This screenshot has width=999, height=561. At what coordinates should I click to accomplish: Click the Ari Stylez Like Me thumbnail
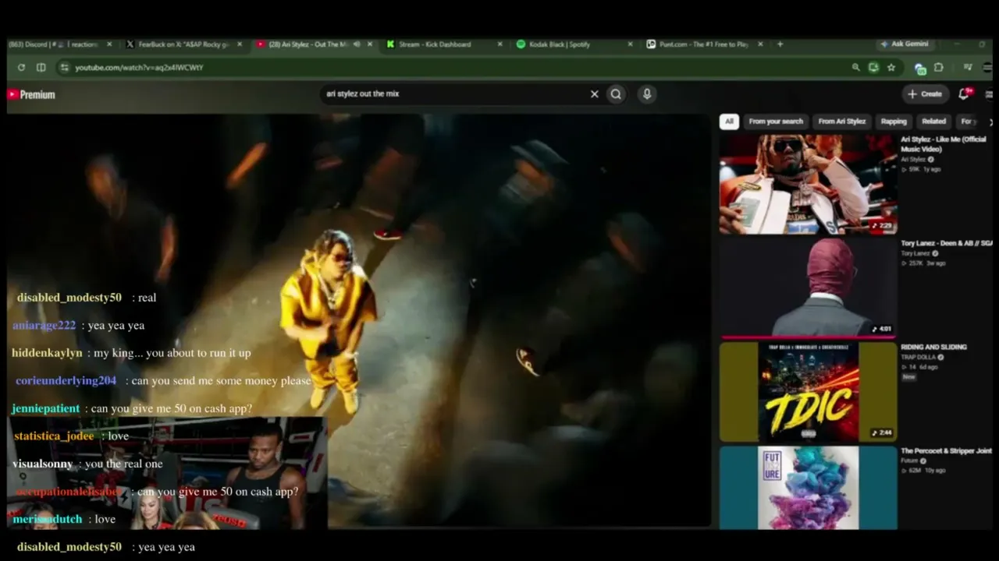pyautogui.click(x=808, y=184)
